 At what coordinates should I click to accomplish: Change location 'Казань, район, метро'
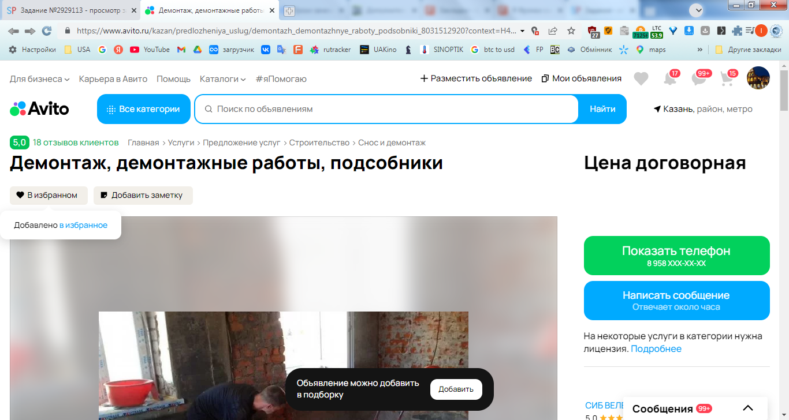pos(703,109)
